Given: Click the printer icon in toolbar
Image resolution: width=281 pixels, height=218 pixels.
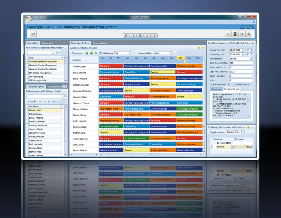Looking at the screenshot, I should coord(249,34).
